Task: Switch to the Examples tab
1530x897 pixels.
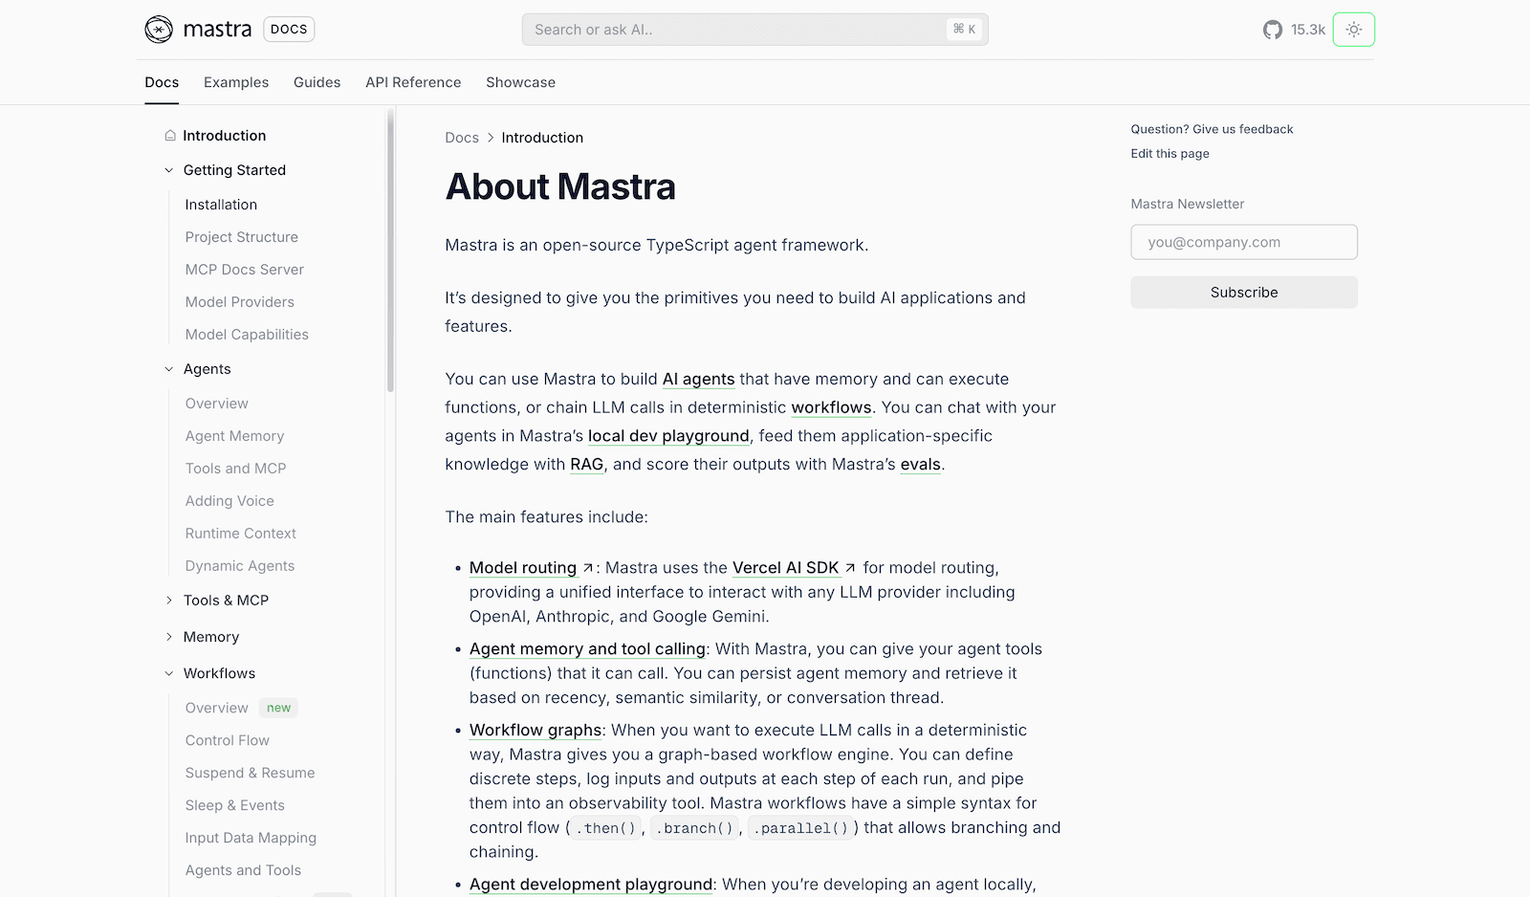Action: pyautogui.click(x=236, y=82)
